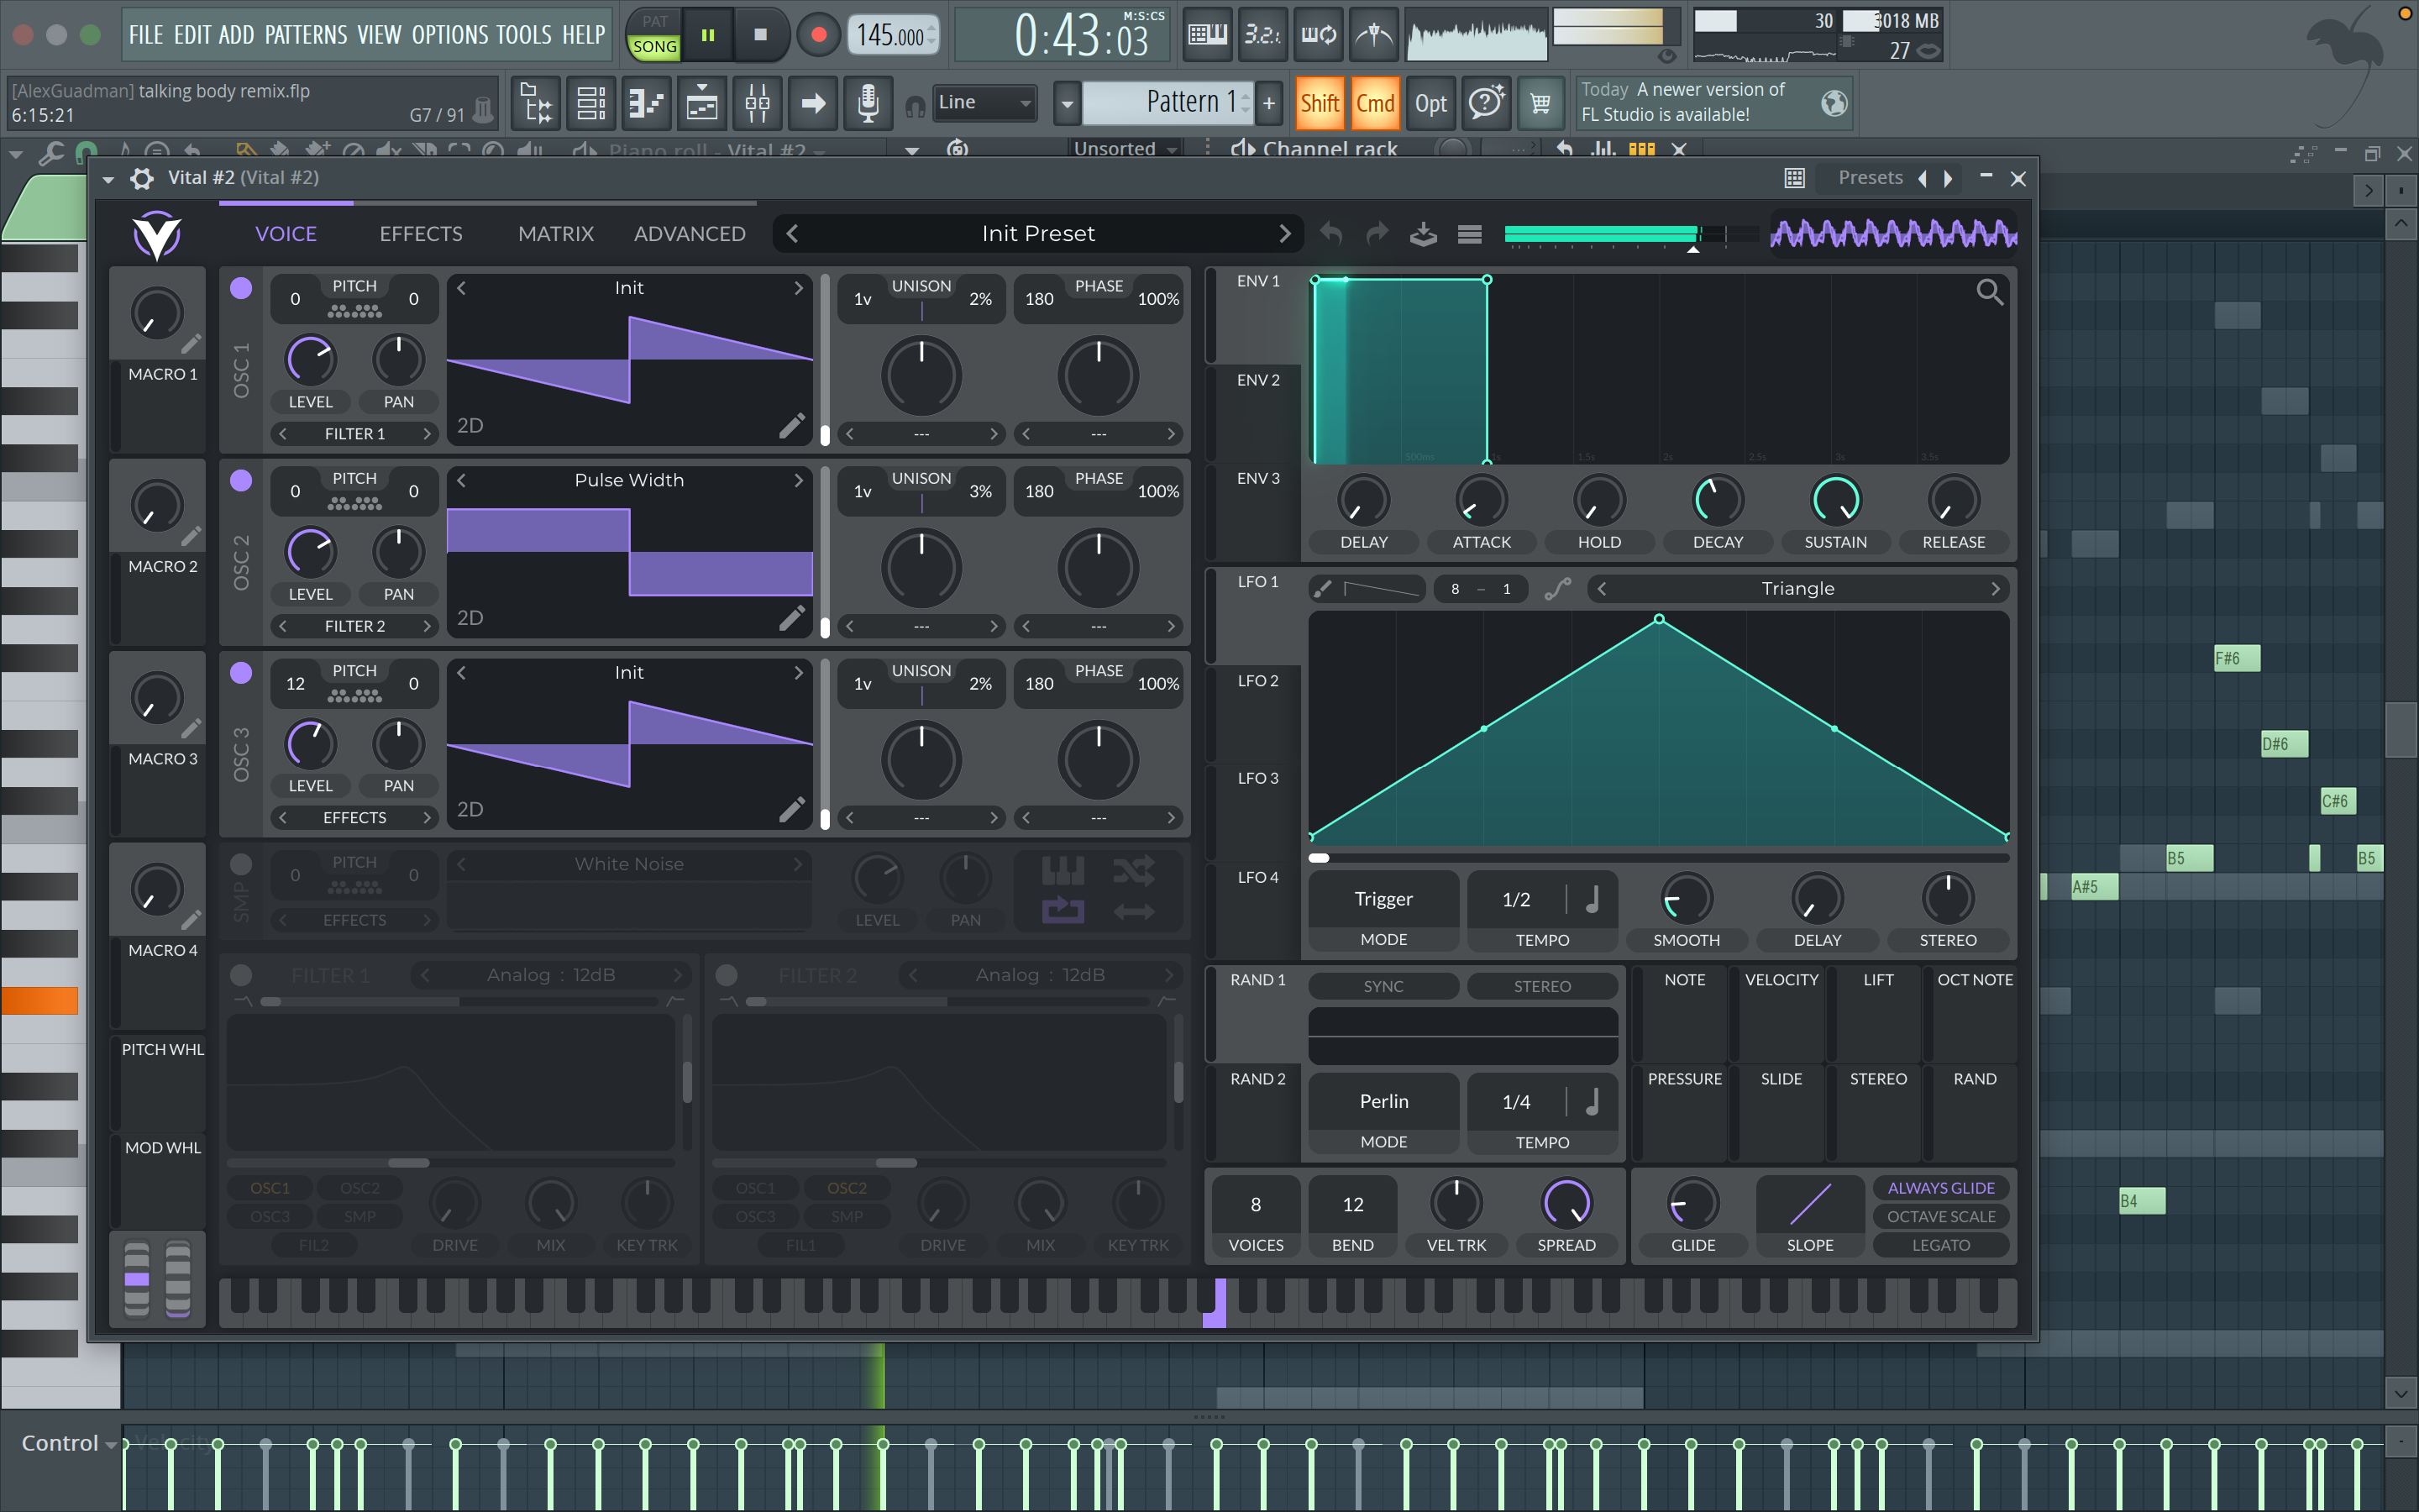Click the LFO 1 paint brush icon

point(1322,589)
